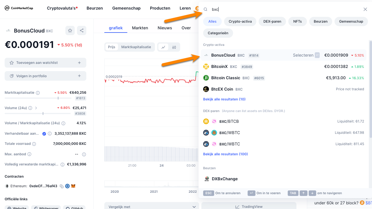Click the chart timeline range slider
372x209 pixels.
(151, 184)
